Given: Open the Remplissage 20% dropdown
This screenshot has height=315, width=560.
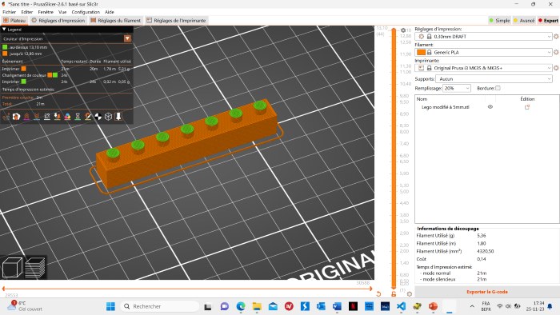Looking at the screenshot, I should coord(457,88).
